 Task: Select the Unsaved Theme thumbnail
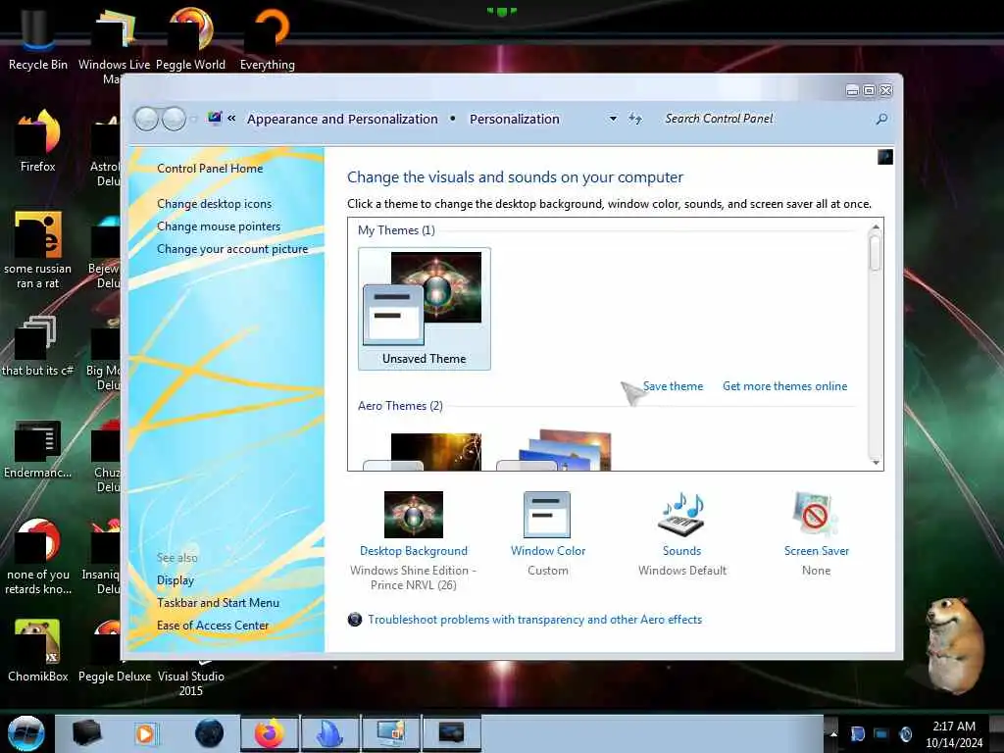[x=425, y=309]
